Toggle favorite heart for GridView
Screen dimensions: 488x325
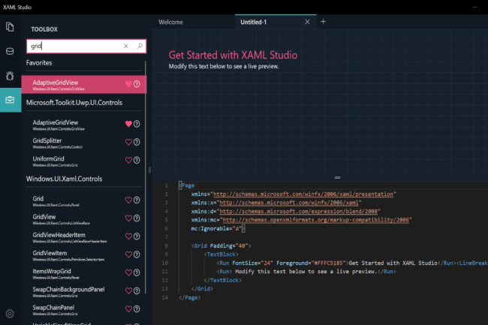coord(128,218)
